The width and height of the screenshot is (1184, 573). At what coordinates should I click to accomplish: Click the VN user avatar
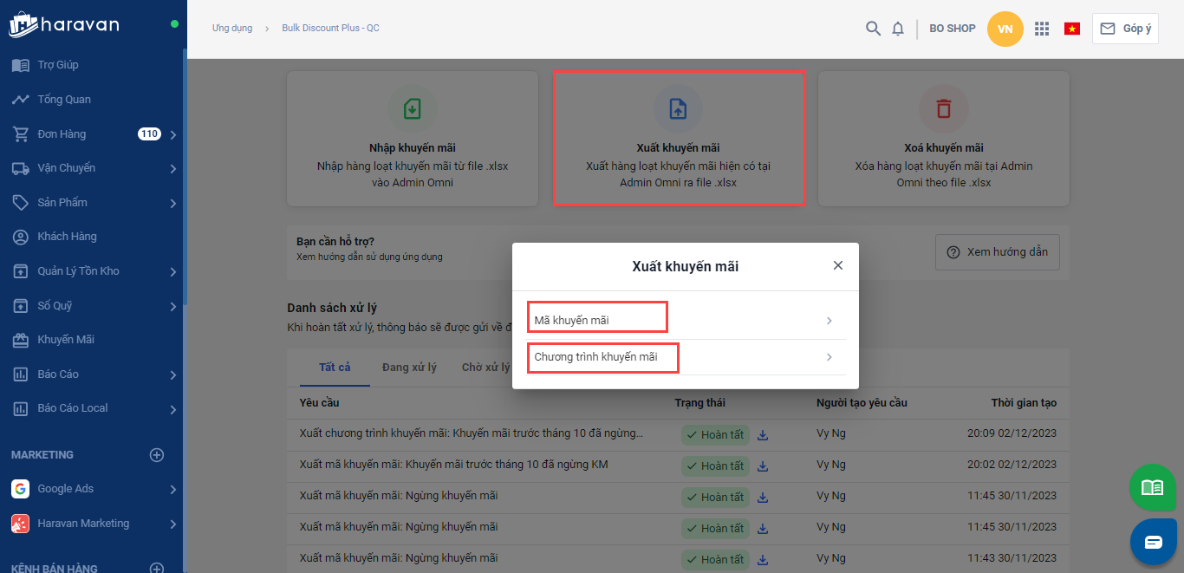(x=1005, y=29)
